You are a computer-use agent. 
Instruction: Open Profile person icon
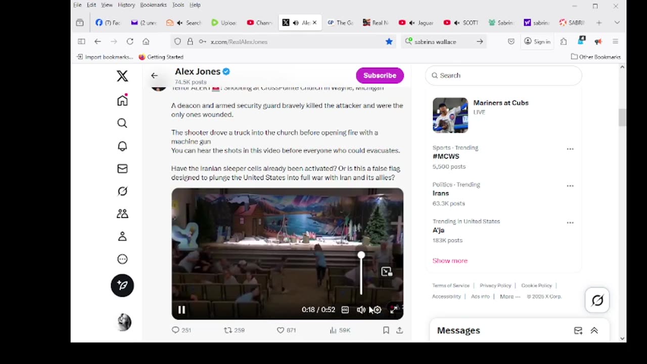point(122,237)
